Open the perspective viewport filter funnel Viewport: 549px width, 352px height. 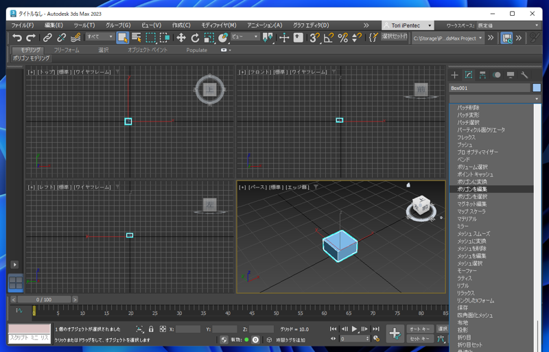(x=316, y=187)
